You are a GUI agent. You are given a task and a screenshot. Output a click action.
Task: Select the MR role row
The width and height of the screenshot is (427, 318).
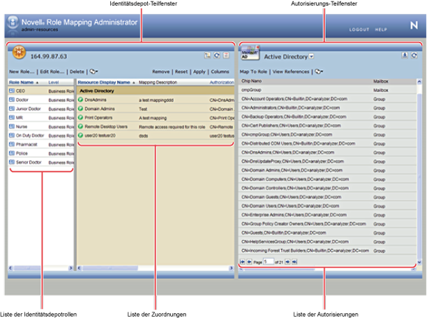click(x=41, y=118)
